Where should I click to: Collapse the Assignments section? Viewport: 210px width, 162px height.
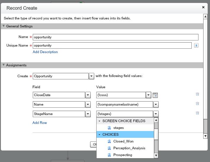pyautogui.click(x=4, y=65)
